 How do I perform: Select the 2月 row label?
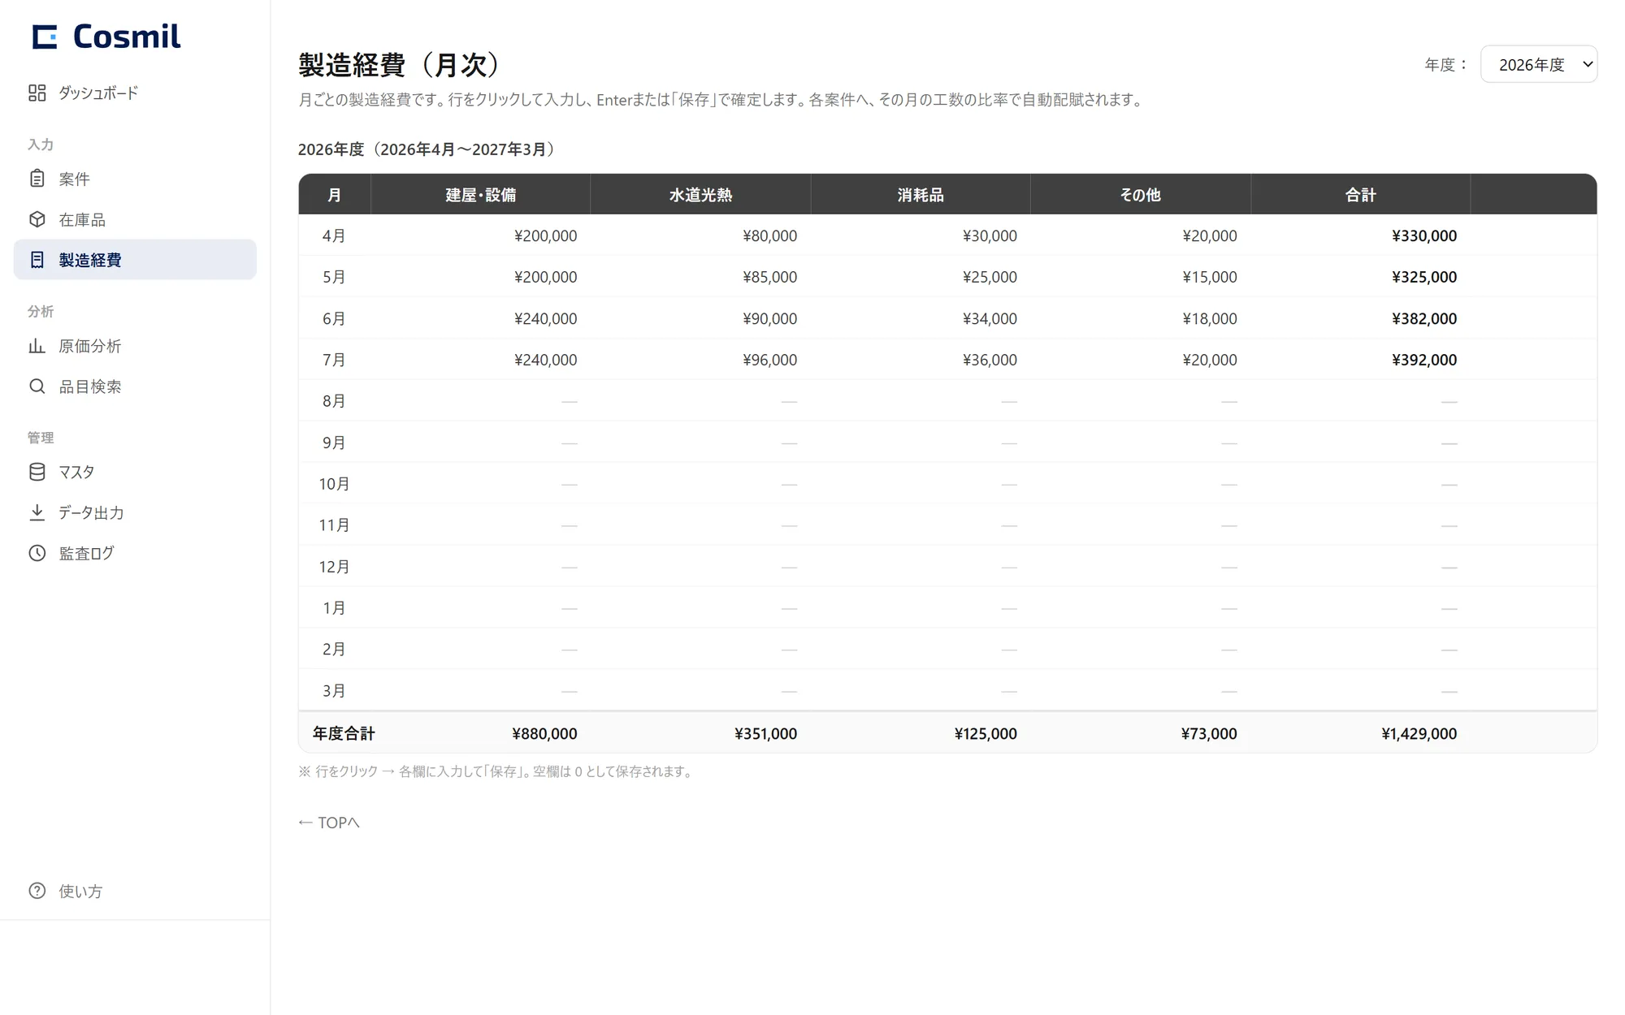(x=334, y=650)
